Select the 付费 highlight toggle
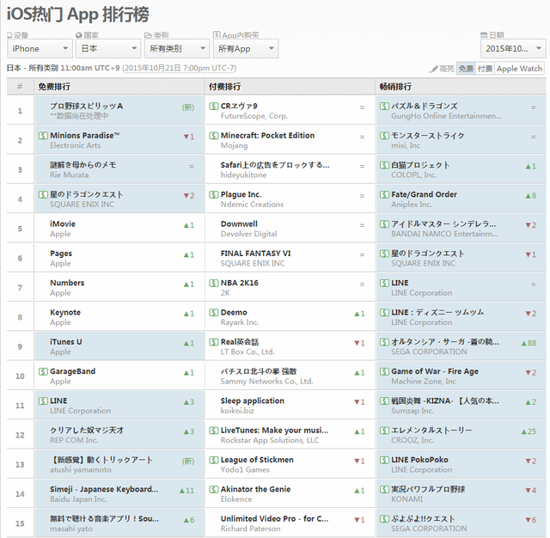This screenshot has height=538, width=550. tap(485, 69)
